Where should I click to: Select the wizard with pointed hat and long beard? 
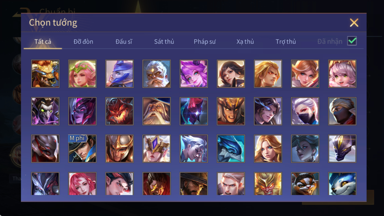pos(156,111)
